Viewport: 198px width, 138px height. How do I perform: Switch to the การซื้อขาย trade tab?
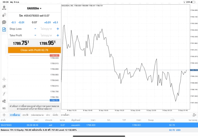15,115
